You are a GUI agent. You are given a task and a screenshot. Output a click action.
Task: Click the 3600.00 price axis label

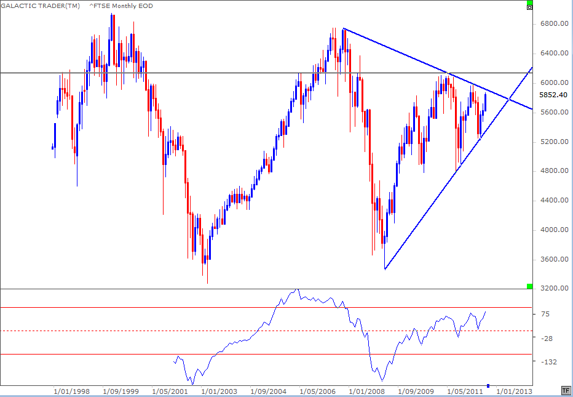point(554,259)
